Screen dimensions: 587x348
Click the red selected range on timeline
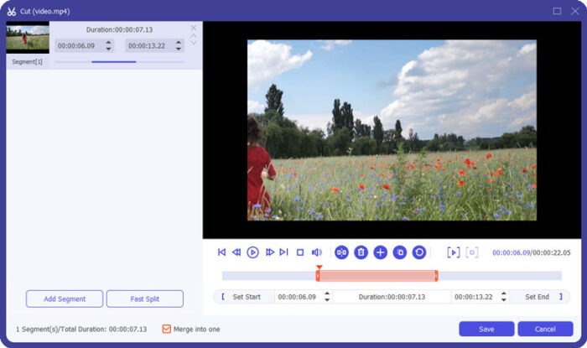click(377, 276)
